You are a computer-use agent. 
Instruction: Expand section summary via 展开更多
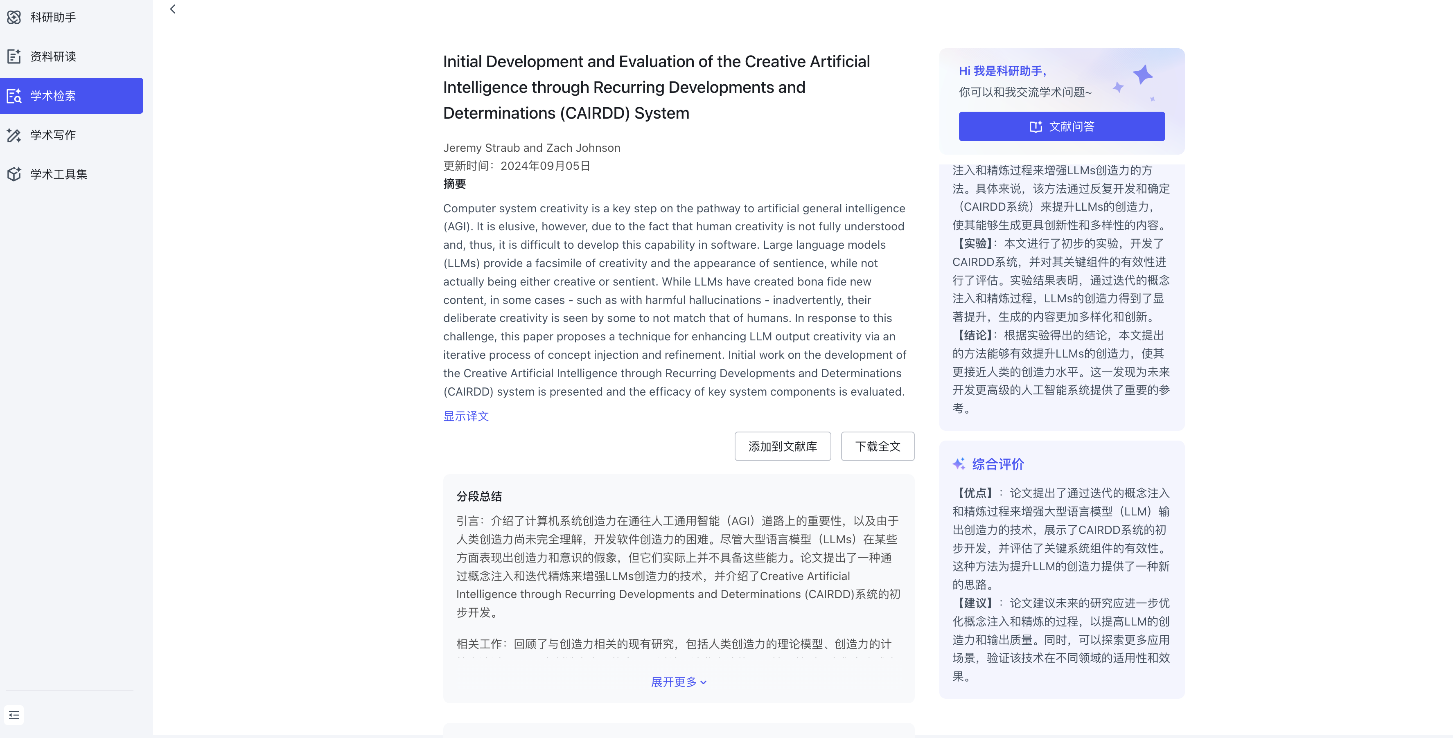(x=674, y=682)
